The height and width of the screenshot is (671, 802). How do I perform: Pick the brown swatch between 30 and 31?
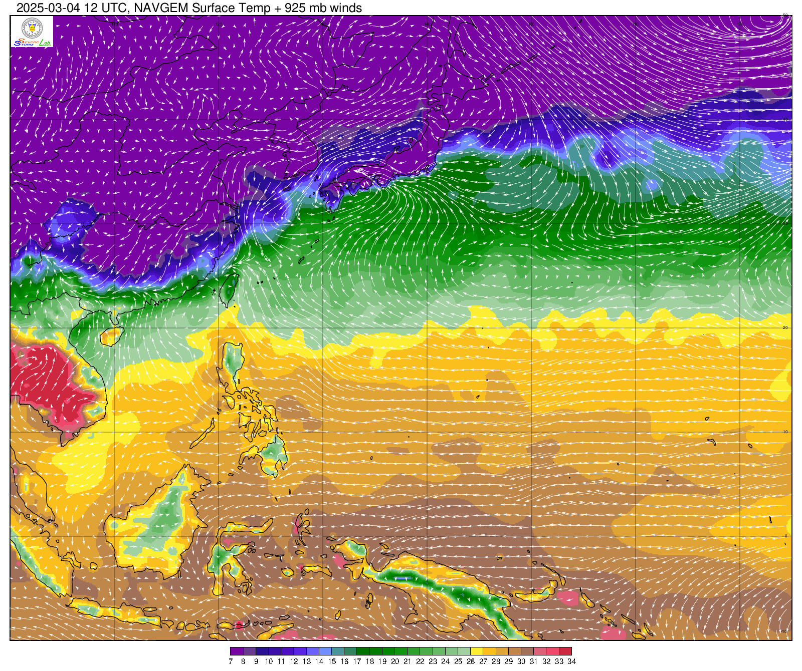[x=528, y=651]
